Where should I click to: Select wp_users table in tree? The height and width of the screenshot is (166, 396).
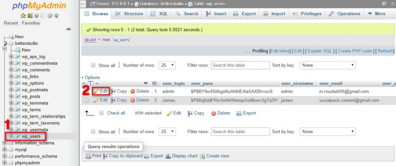click(x=31, y=137)
